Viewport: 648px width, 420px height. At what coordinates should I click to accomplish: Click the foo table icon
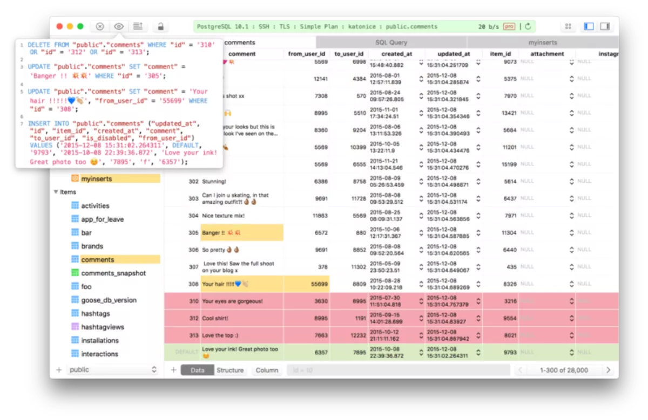pyautogui.click(x=75, y=286)
